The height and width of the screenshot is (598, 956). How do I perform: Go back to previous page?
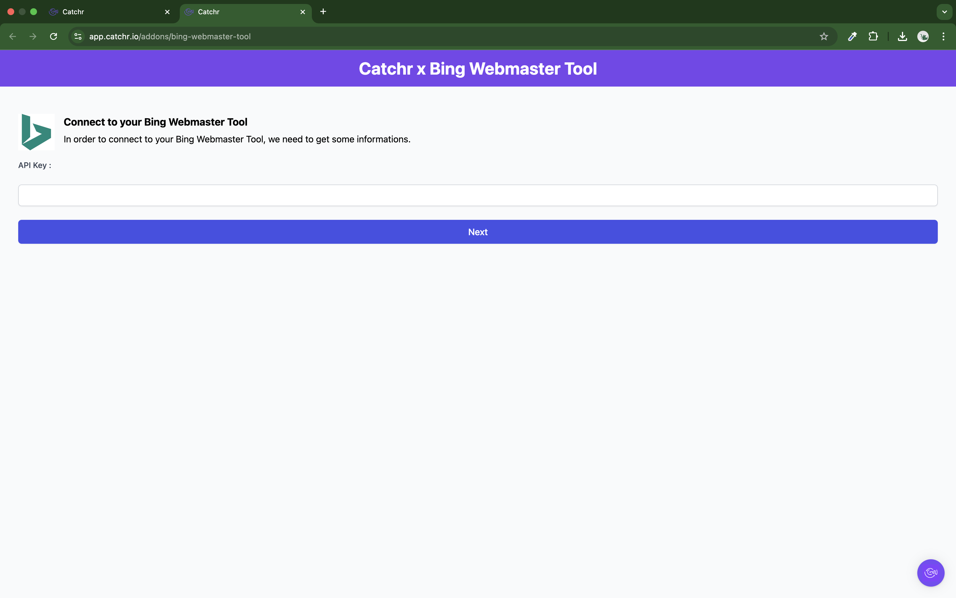(13, 36)
